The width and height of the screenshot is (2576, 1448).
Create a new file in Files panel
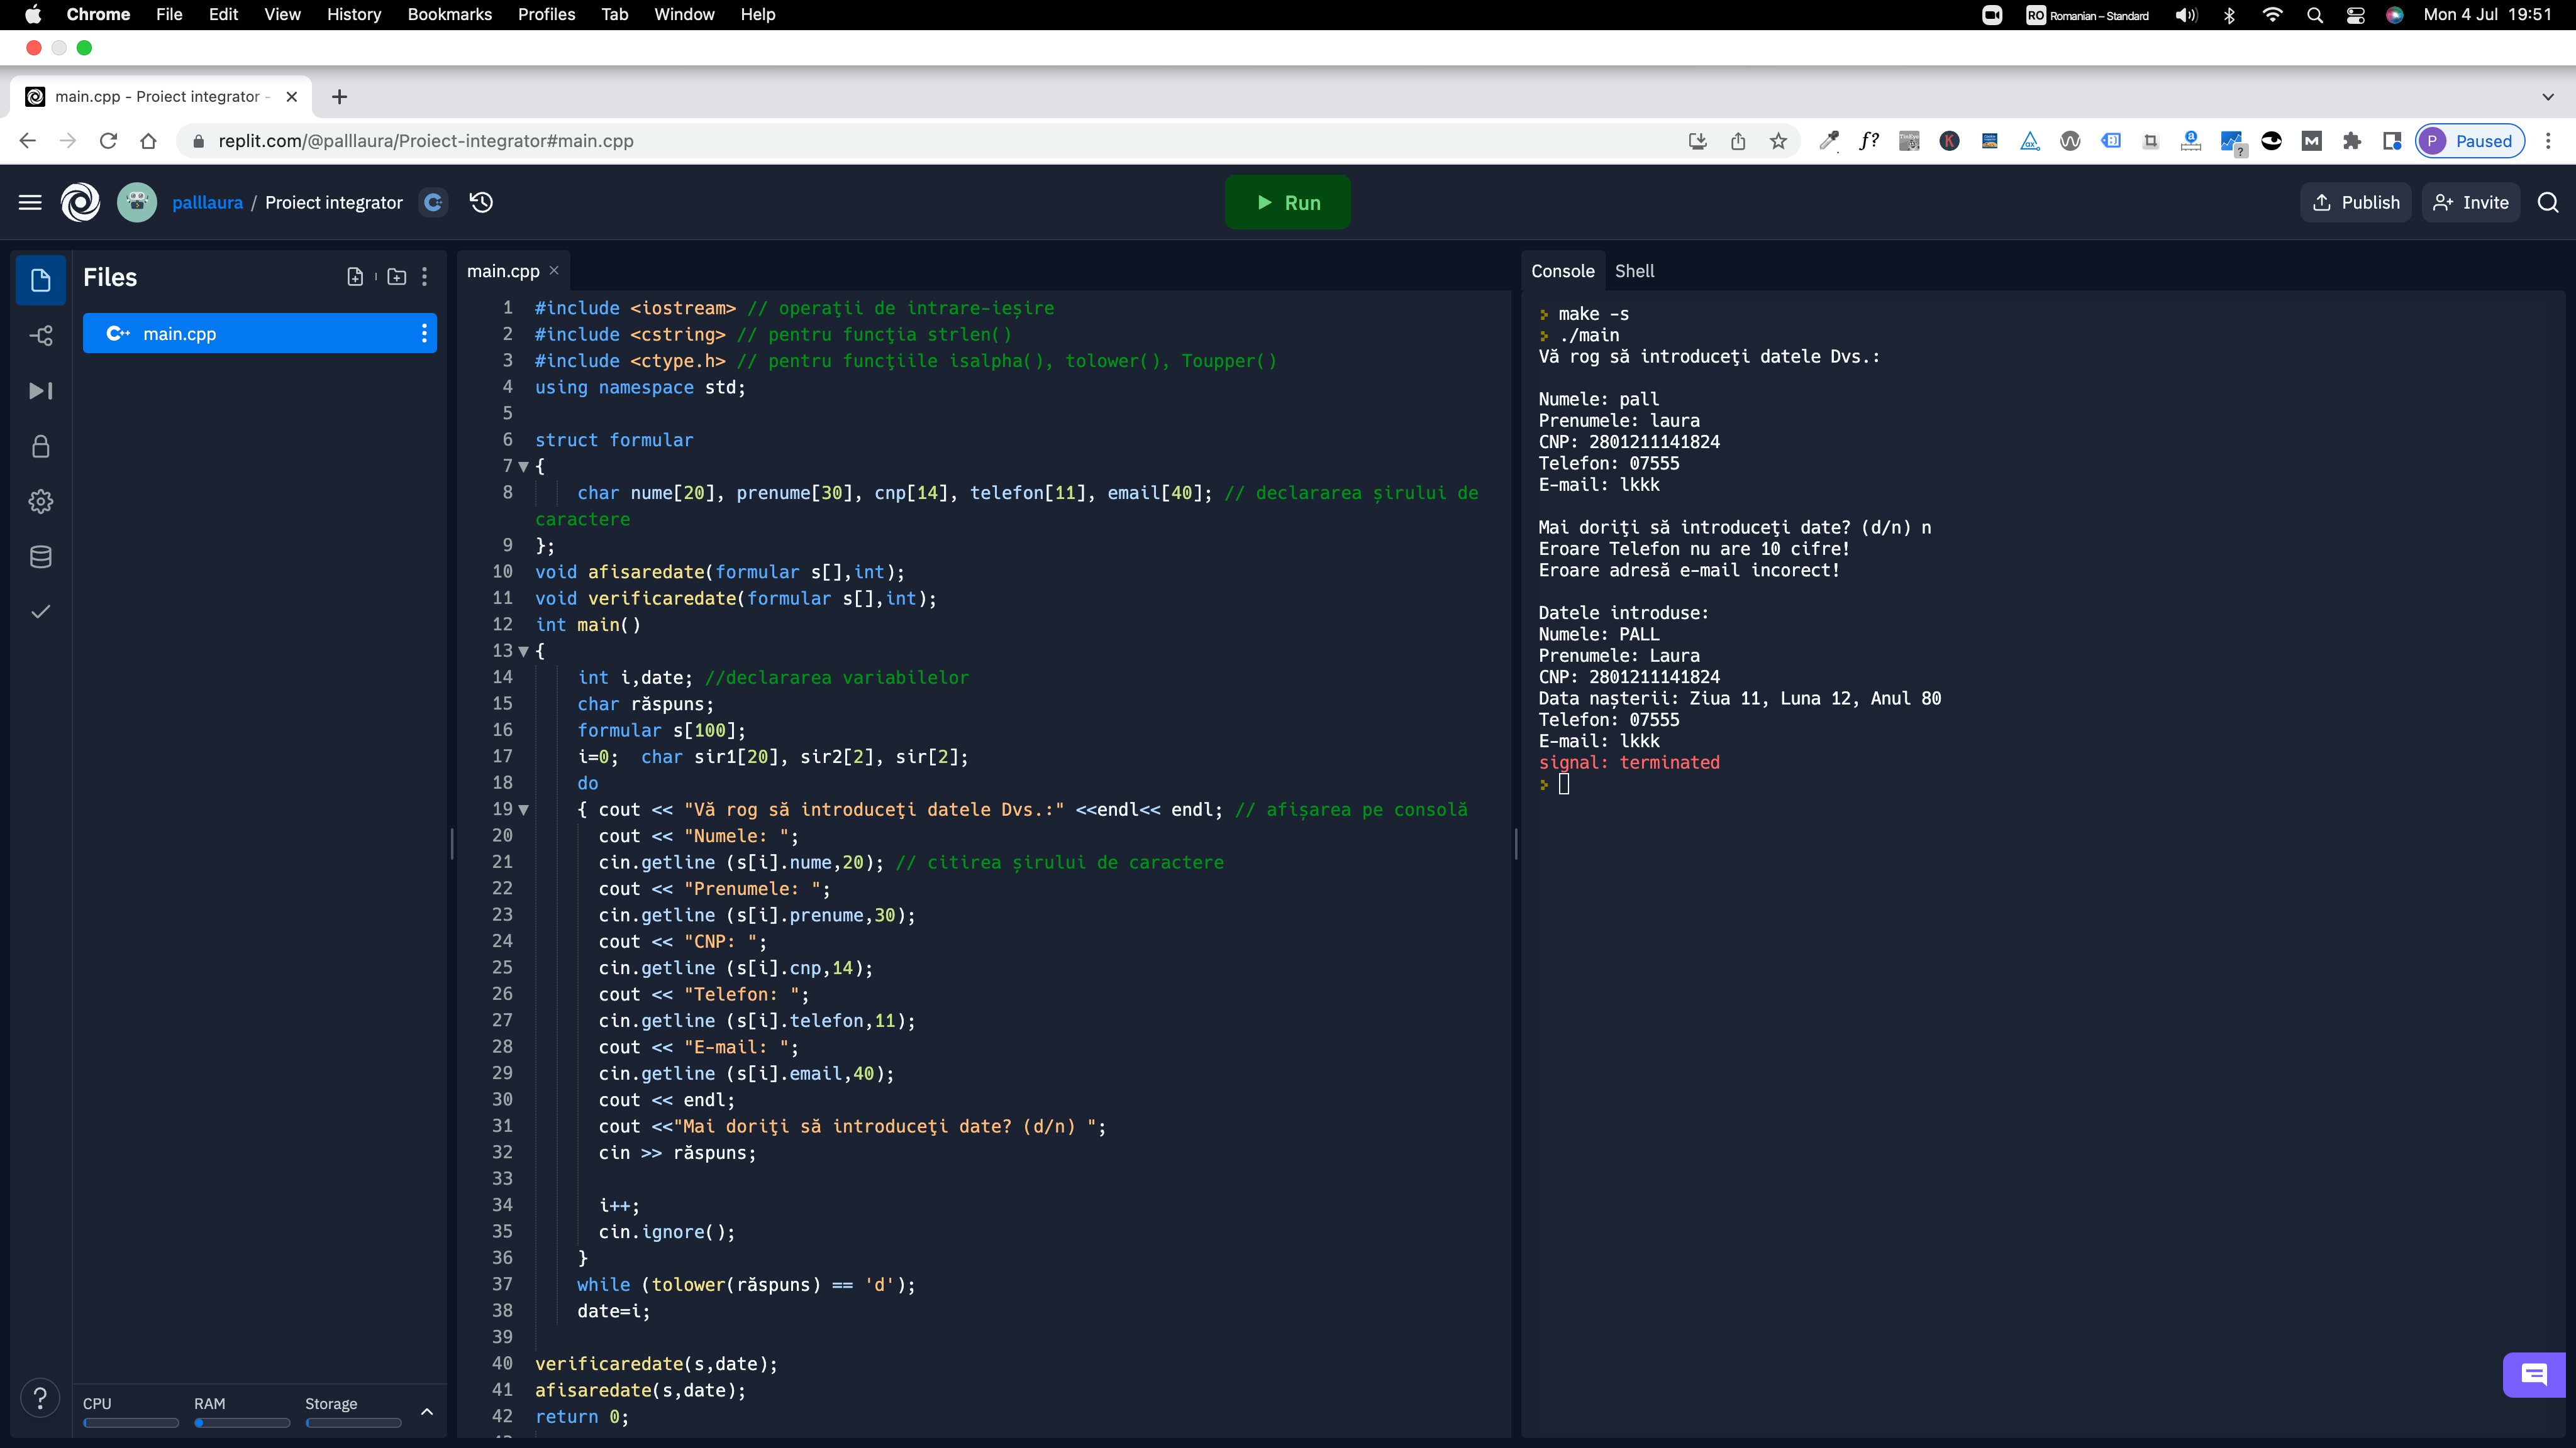coord(355,277)
